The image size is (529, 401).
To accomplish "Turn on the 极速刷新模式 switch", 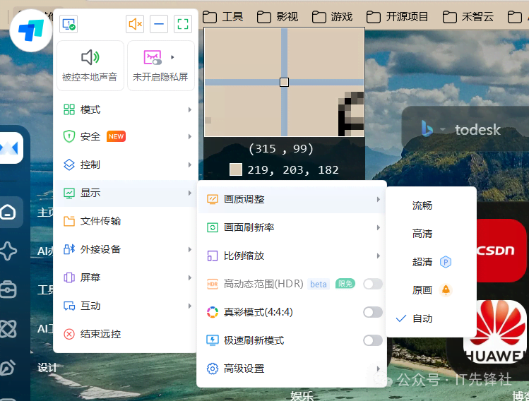I will (x=372, y=340).
